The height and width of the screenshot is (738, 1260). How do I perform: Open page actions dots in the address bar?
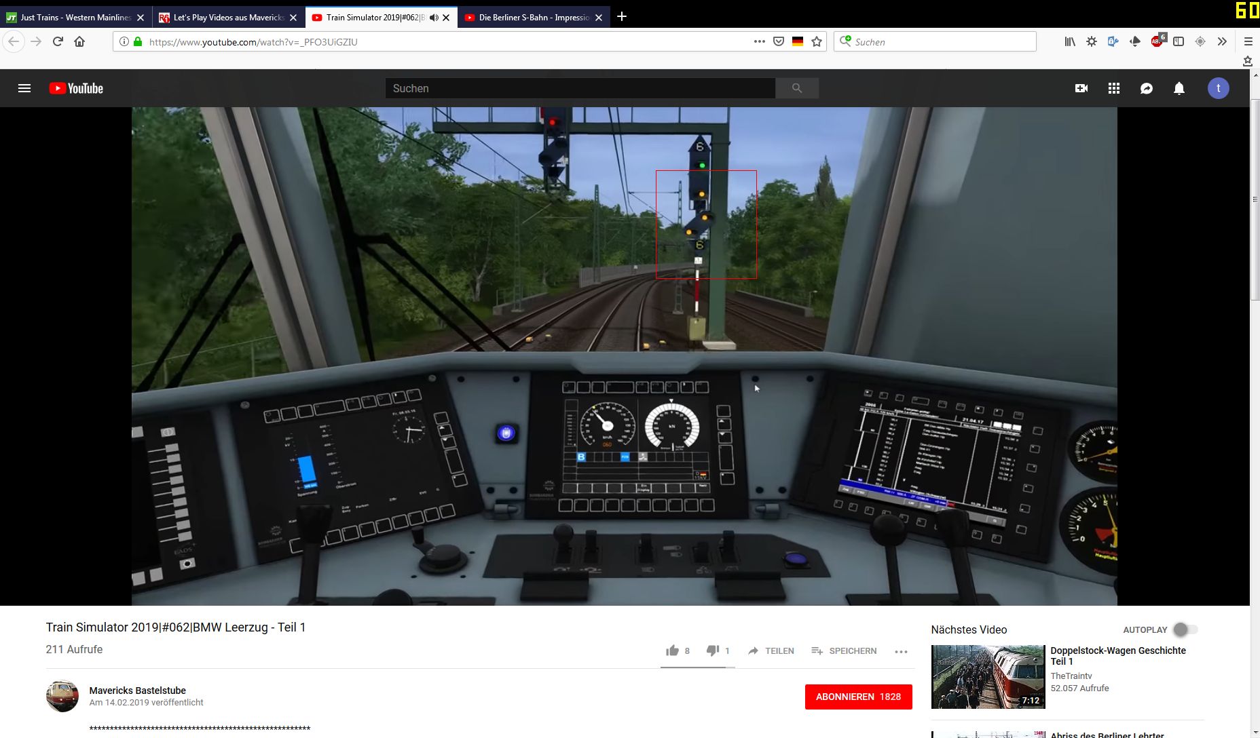click(x=760, y=41)
